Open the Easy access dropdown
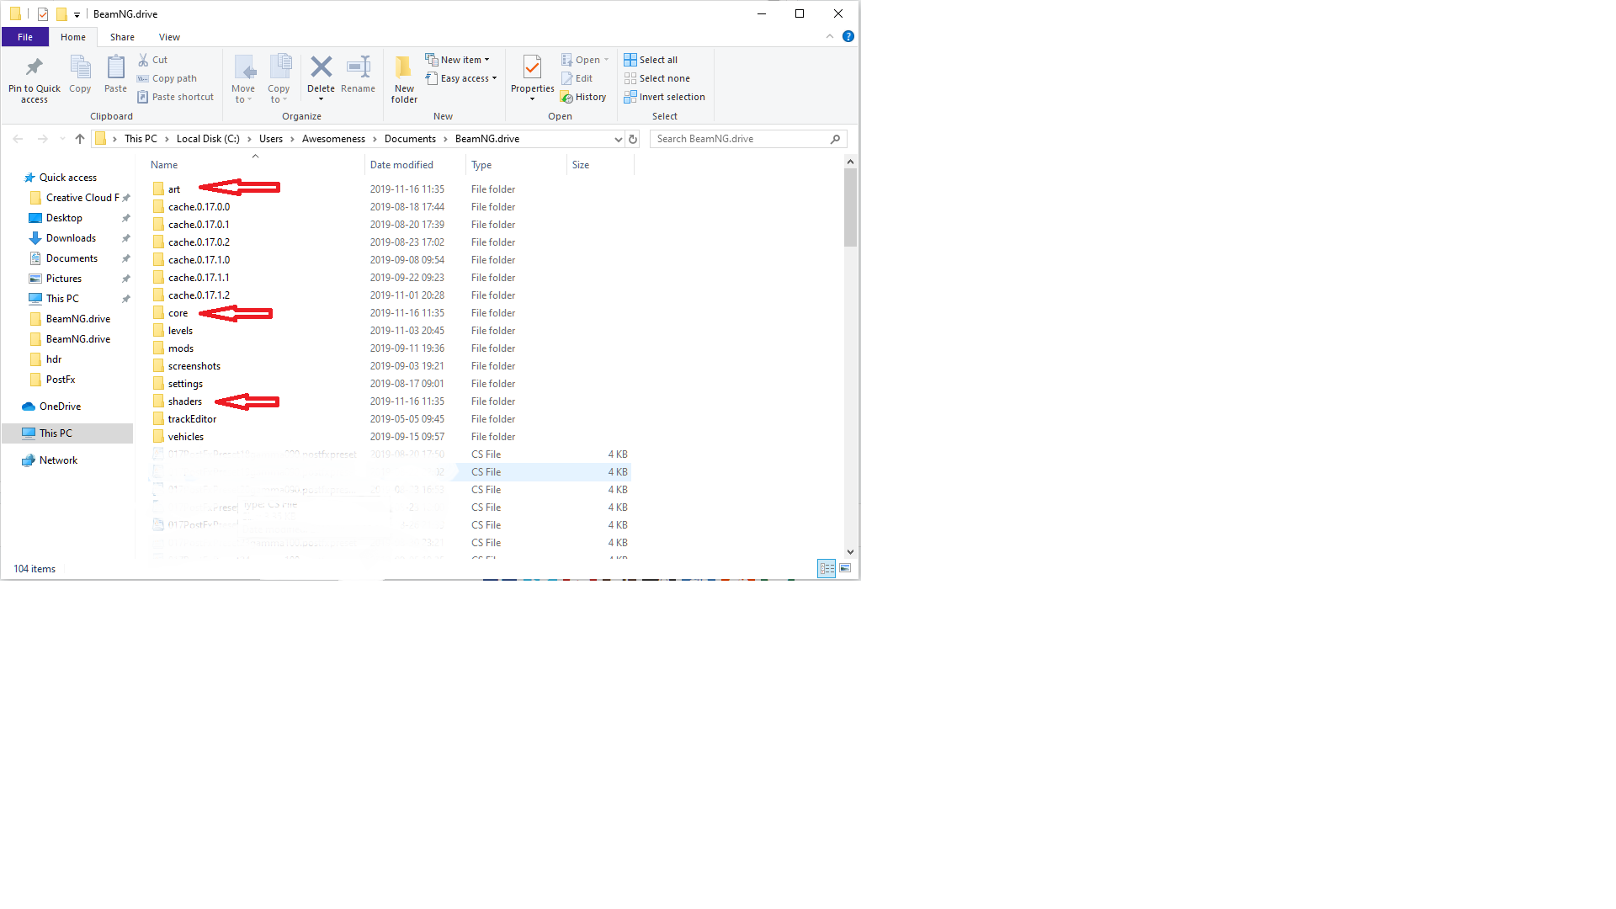This screenshot has height=909, width=1616. (461, 78)
